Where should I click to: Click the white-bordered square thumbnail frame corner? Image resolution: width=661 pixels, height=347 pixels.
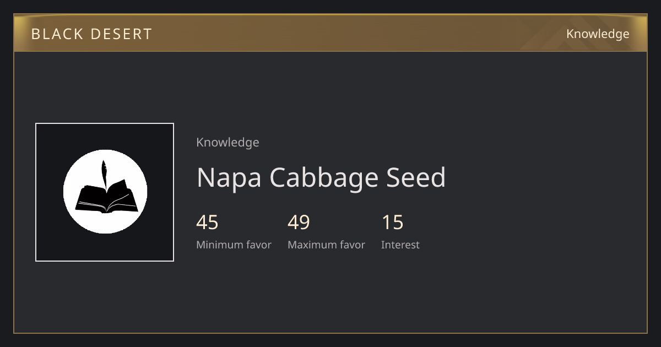coord(36,124)
